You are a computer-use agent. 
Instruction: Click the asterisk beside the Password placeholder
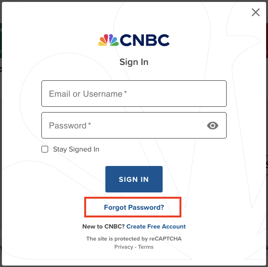click(89, 124)
